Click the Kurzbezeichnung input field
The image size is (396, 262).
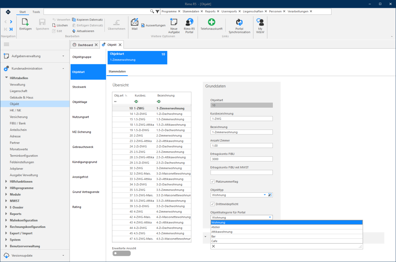(x=242, y=119)
